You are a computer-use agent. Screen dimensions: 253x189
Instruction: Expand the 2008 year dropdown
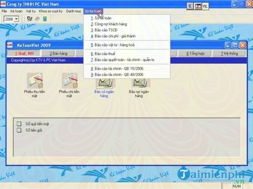tap(16, 19)
